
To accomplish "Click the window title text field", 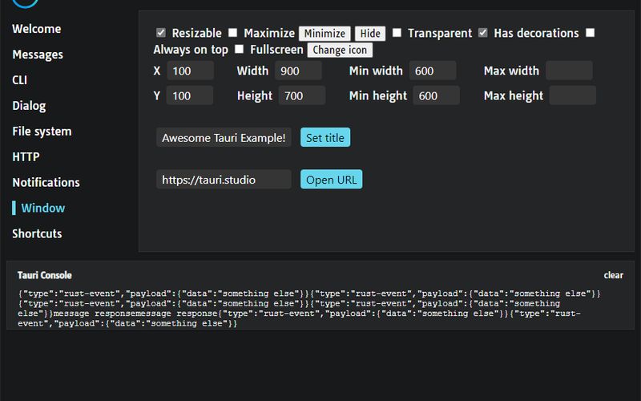I will point(224,137).
